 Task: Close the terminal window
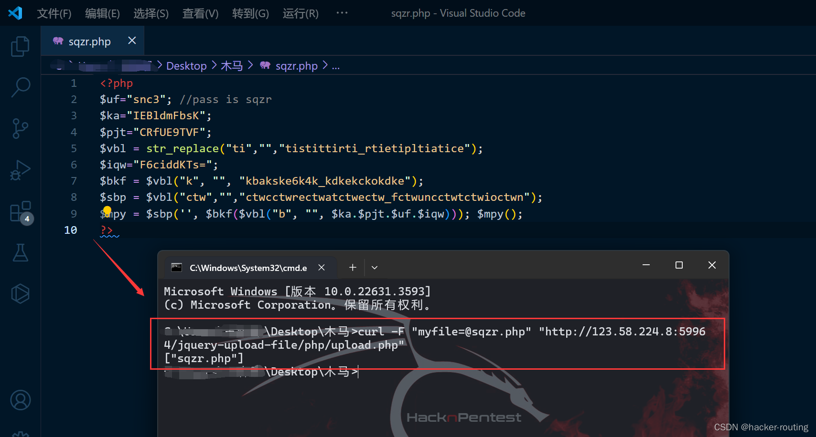tap(712, 265)
